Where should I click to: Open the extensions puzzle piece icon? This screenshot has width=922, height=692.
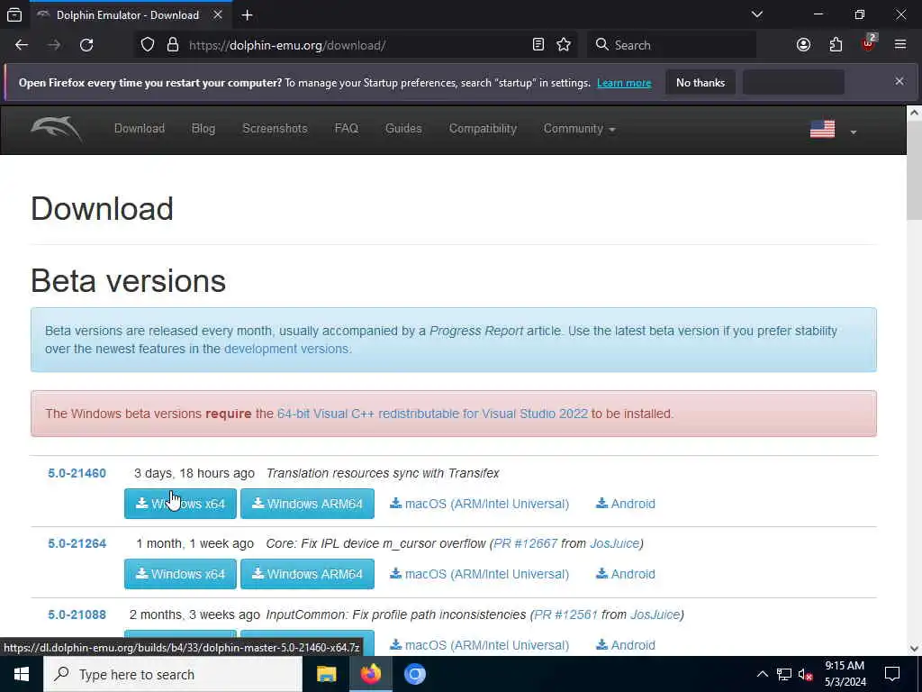coord(836,45)
